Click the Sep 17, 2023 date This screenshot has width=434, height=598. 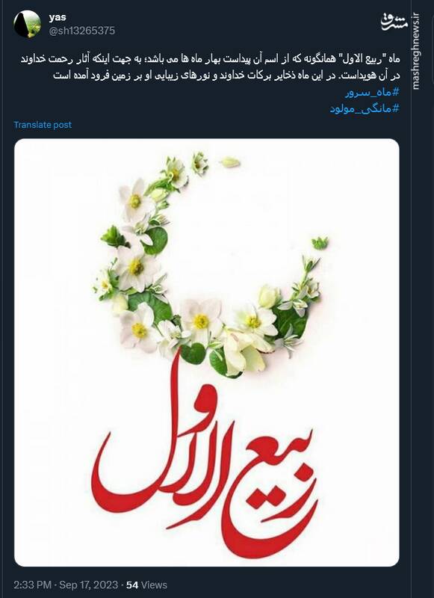click(x=88, y=585)
